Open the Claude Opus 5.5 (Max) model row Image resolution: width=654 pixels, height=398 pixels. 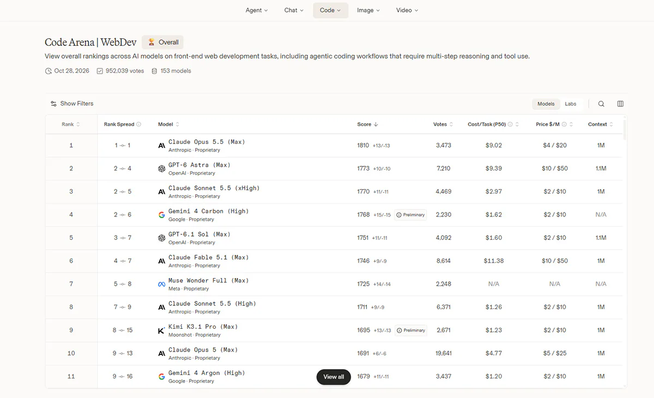[x=334, y=146]
